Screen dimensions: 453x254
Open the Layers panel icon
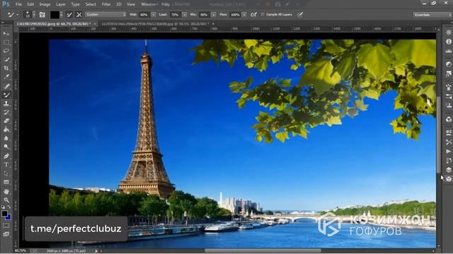click(448, 169)
